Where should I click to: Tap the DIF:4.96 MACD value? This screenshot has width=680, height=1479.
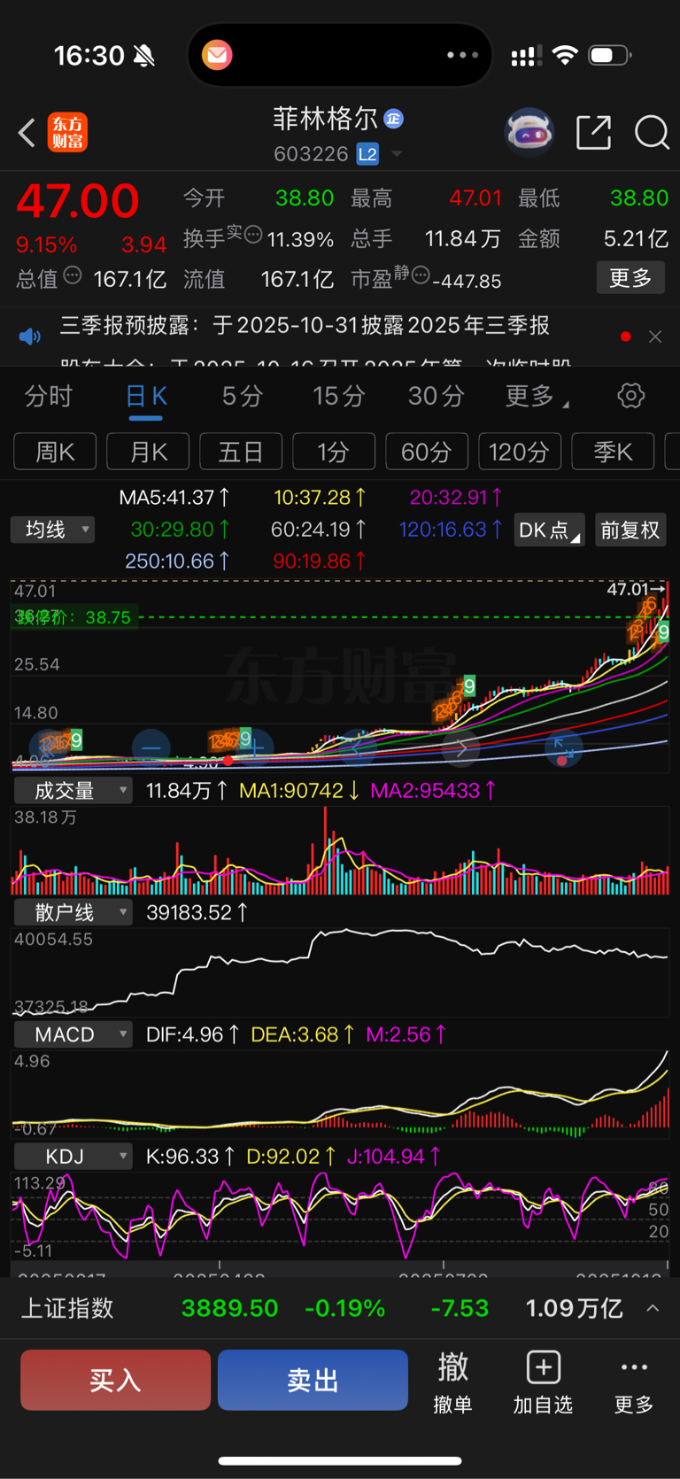pos(192,1034)
